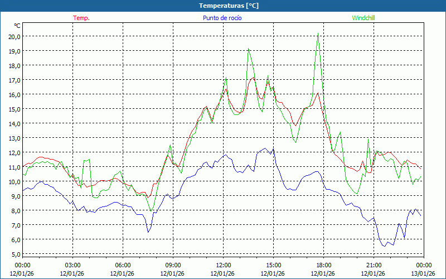Viewport: 446px width, 279px height.
Task: Click the green Windchill peak above 19,0
Action: (248, 49)
